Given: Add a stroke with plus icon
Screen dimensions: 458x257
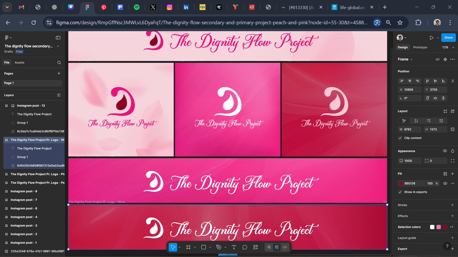Looking at the screenshot, I should [453, 205].
